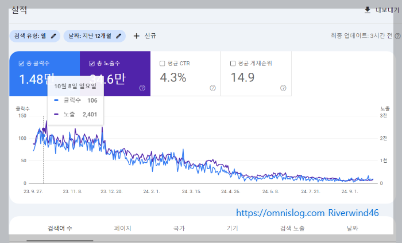Click the 150 left axis label
Viewport: 402px width, 243px height.
pyautogui.click(x=22, y=116)
